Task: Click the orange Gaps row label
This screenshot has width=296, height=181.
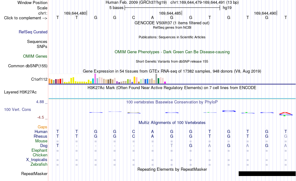Action: pyautogui.click(x=42, y=127)
